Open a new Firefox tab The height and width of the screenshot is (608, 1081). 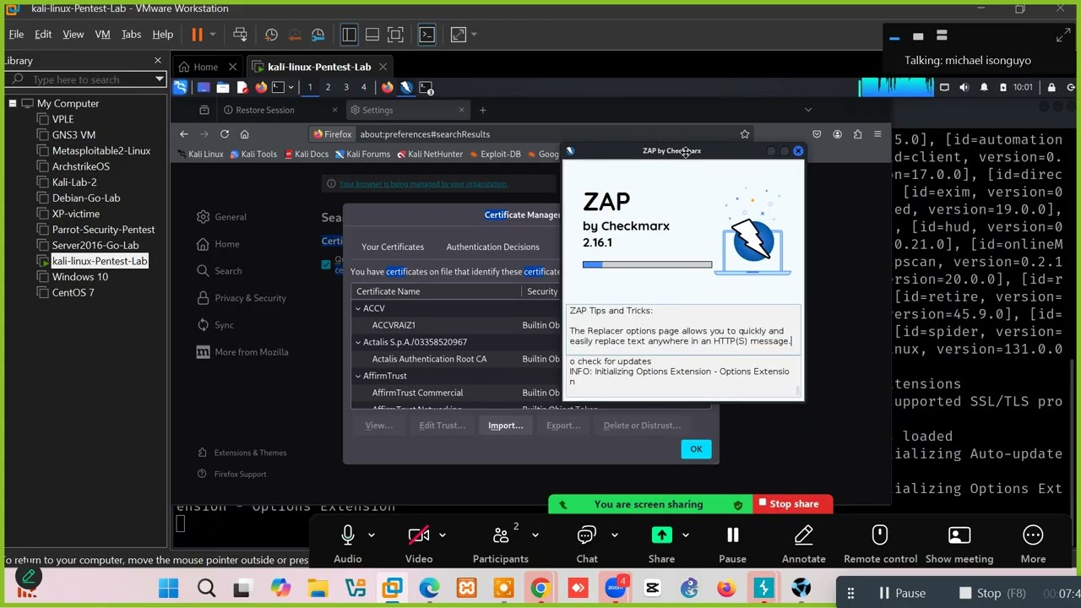[482, 110]
